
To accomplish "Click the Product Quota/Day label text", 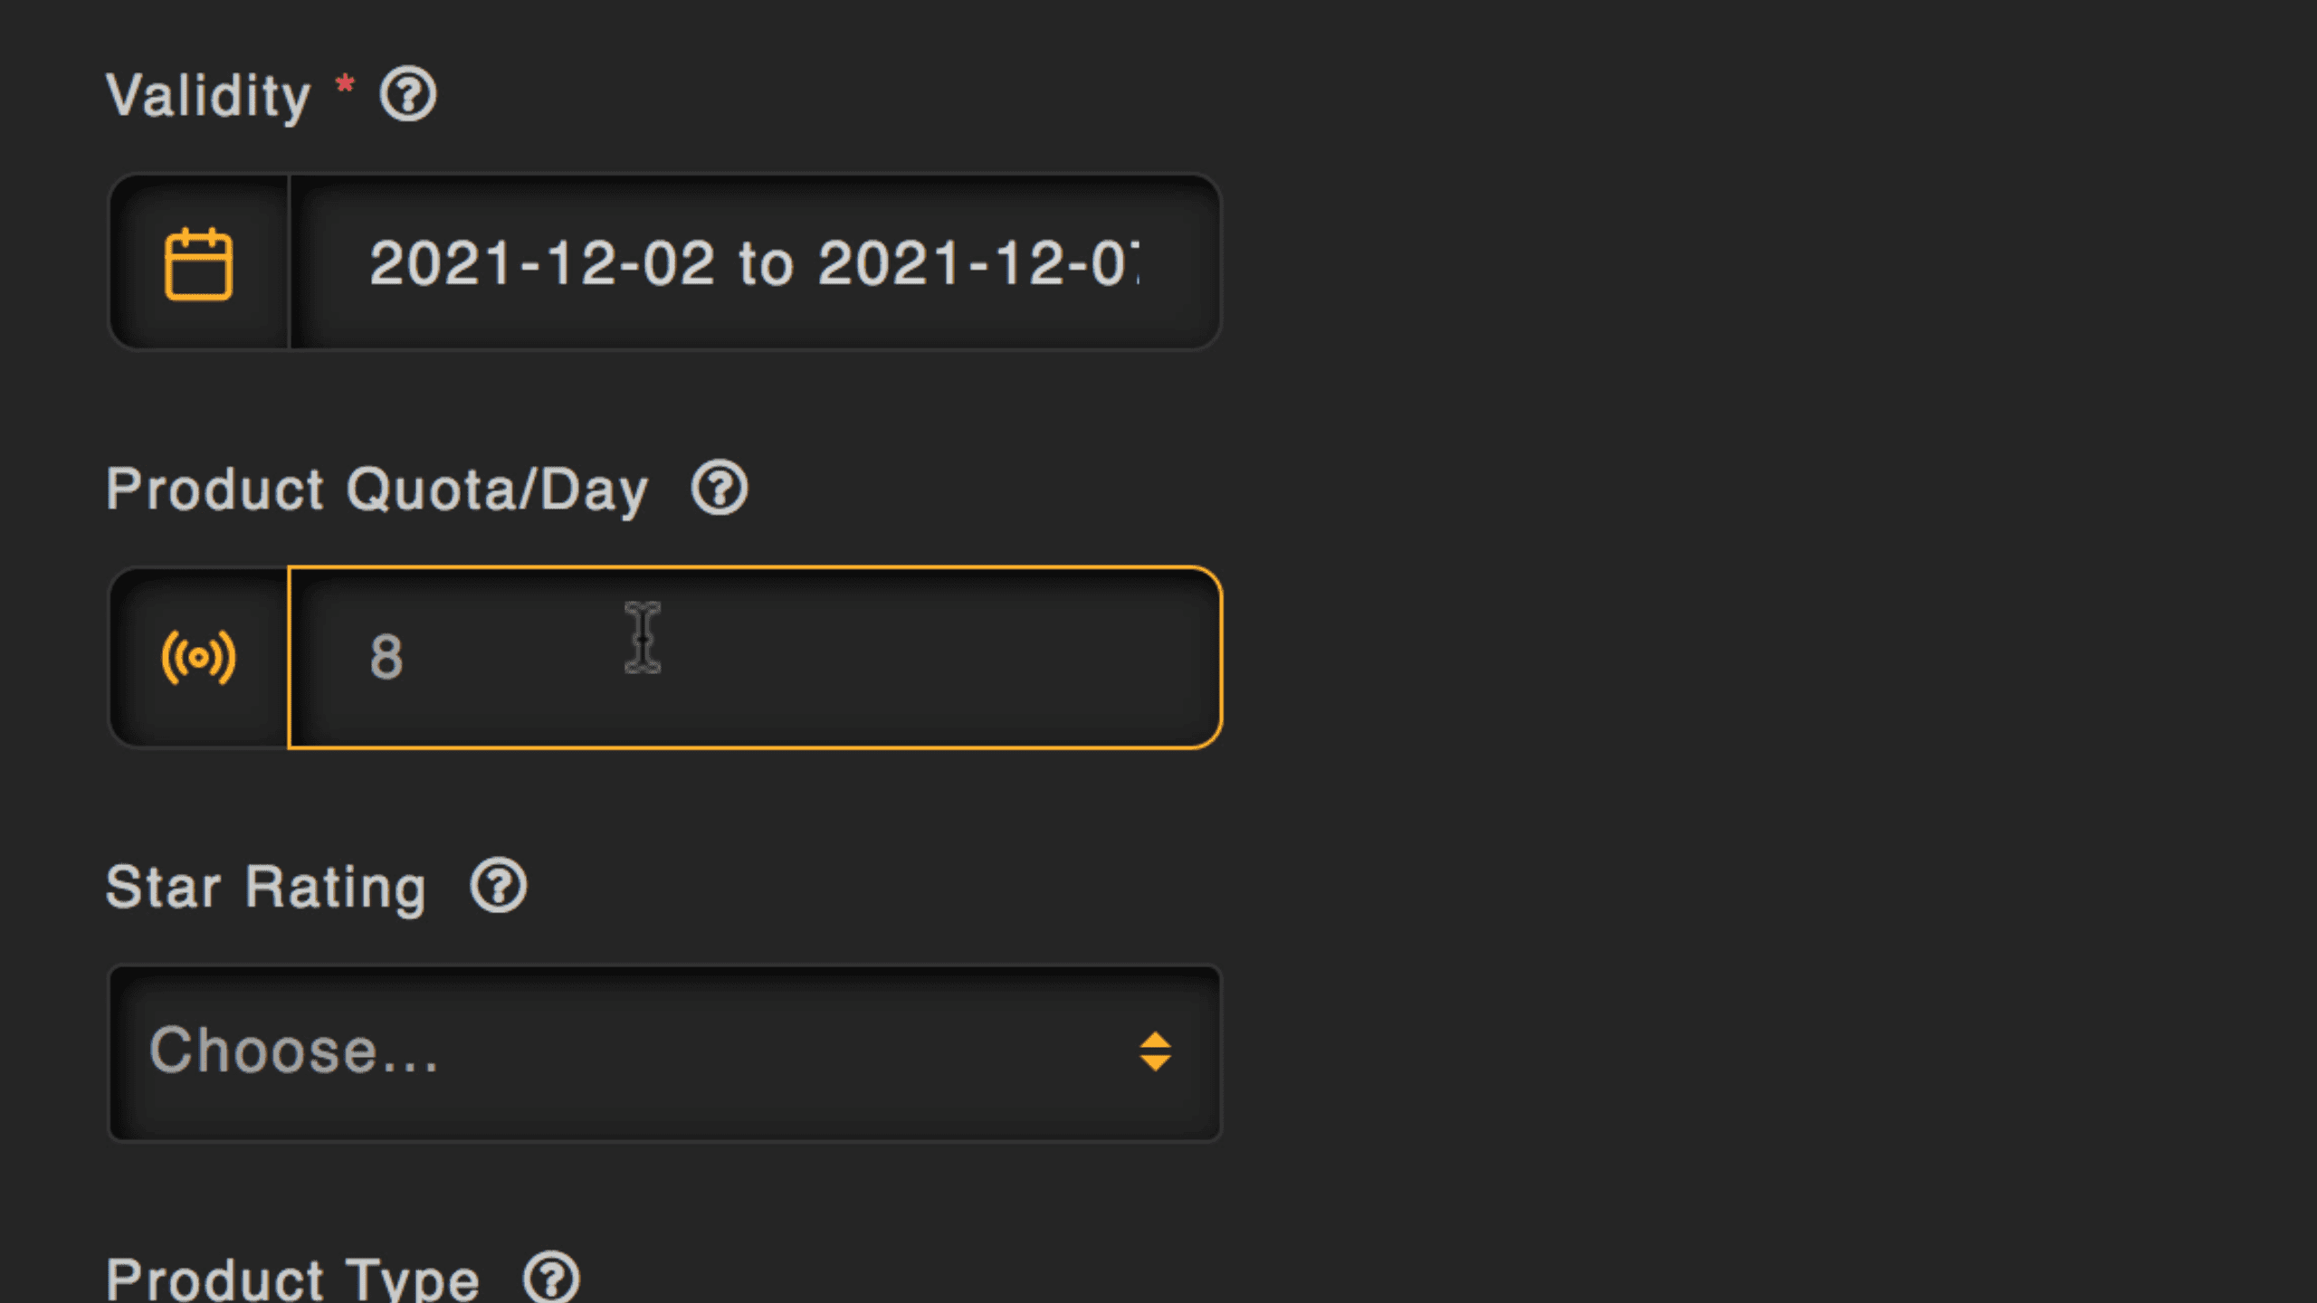I will [x=377, y=490].
